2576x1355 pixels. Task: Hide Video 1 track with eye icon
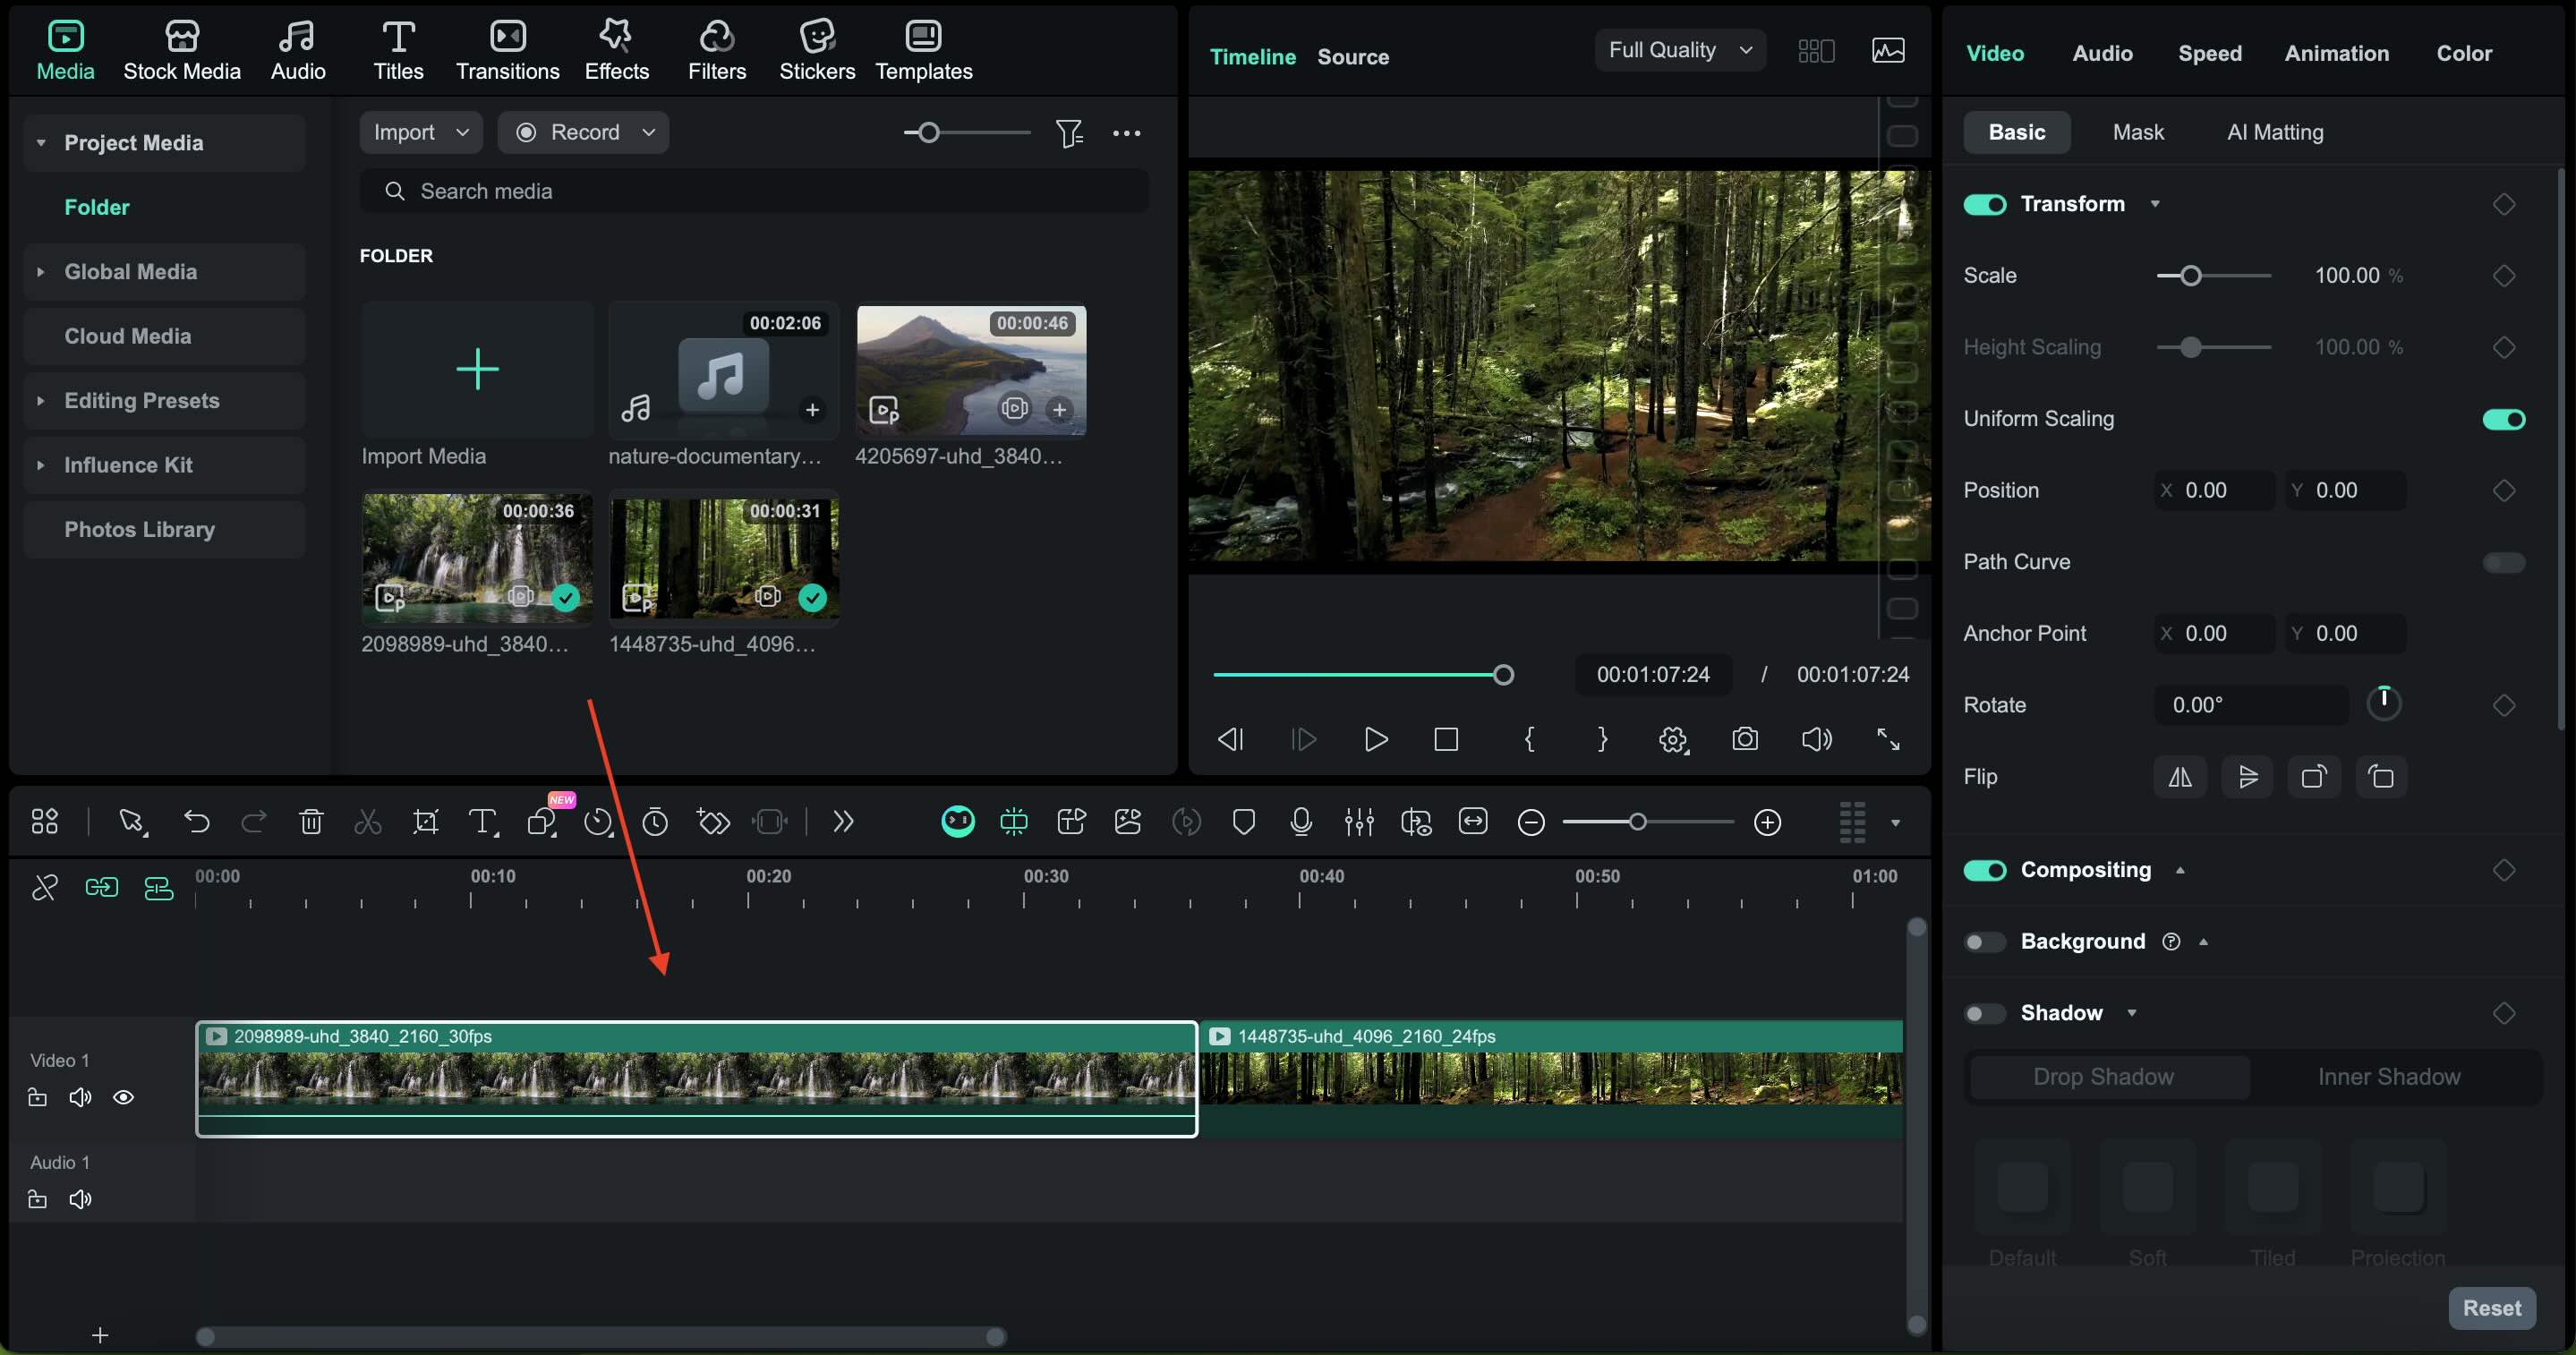[123, 1097]
